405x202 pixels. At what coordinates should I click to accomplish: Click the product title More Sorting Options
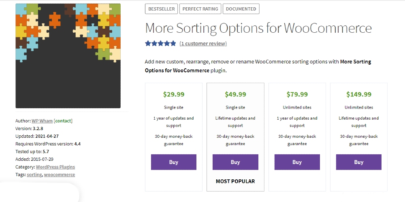pyautogui.click(x=258, y=28)
